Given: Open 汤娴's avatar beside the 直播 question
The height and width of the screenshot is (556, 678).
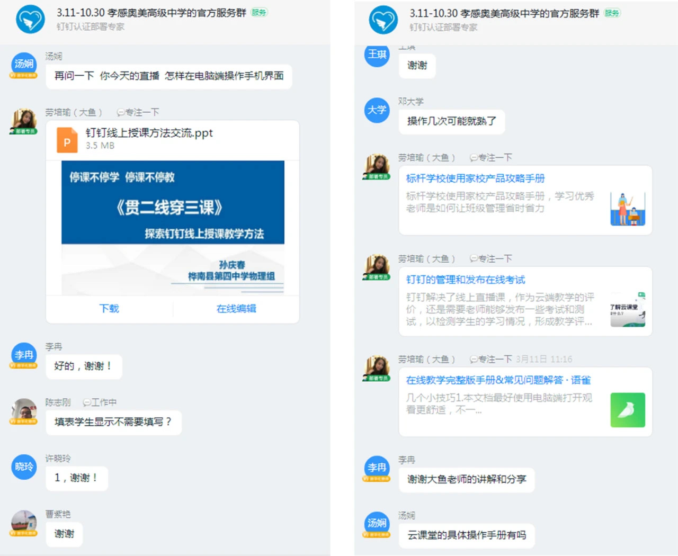Looking at the screenshot, I should pyautogui.click(x=24, y=65).
